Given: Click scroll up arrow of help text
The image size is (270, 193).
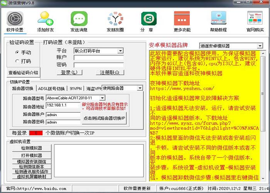Looking at the screenshot, I should click(263, 53).
